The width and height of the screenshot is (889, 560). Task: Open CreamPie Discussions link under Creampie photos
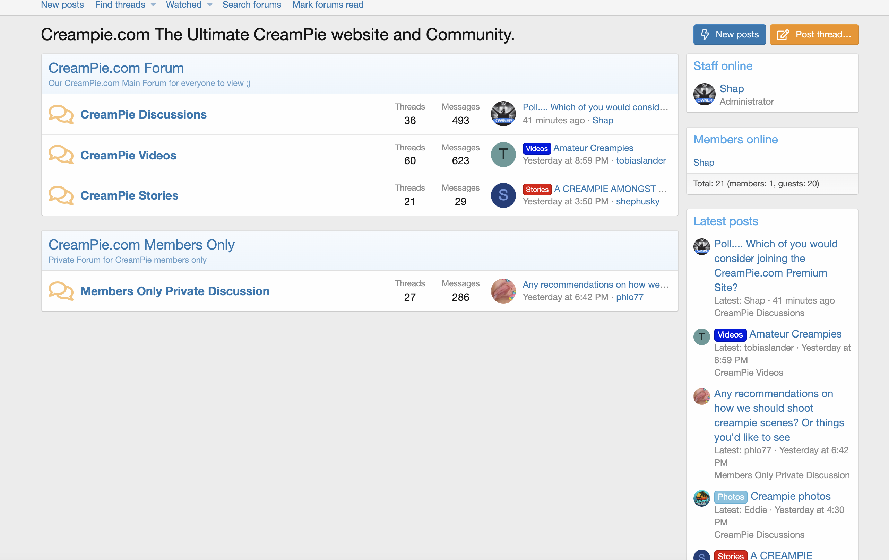point(759,535)
